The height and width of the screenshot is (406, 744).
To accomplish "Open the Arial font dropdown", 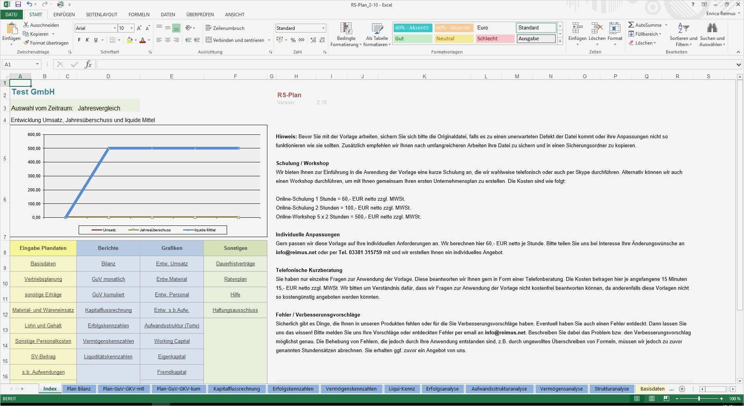I will coord(114,28).
